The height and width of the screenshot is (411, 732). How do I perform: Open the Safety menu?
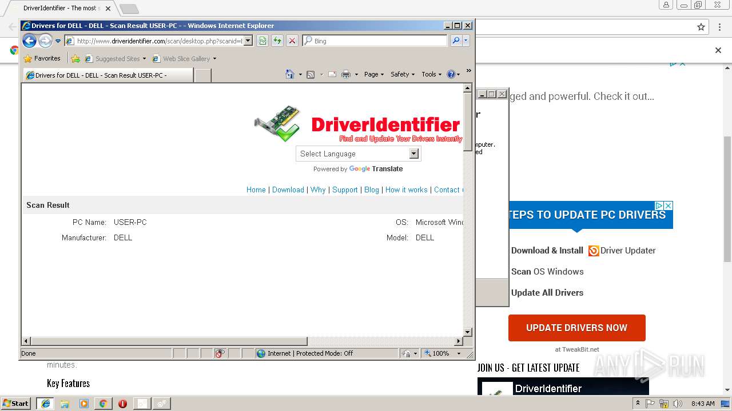(403, 74)
